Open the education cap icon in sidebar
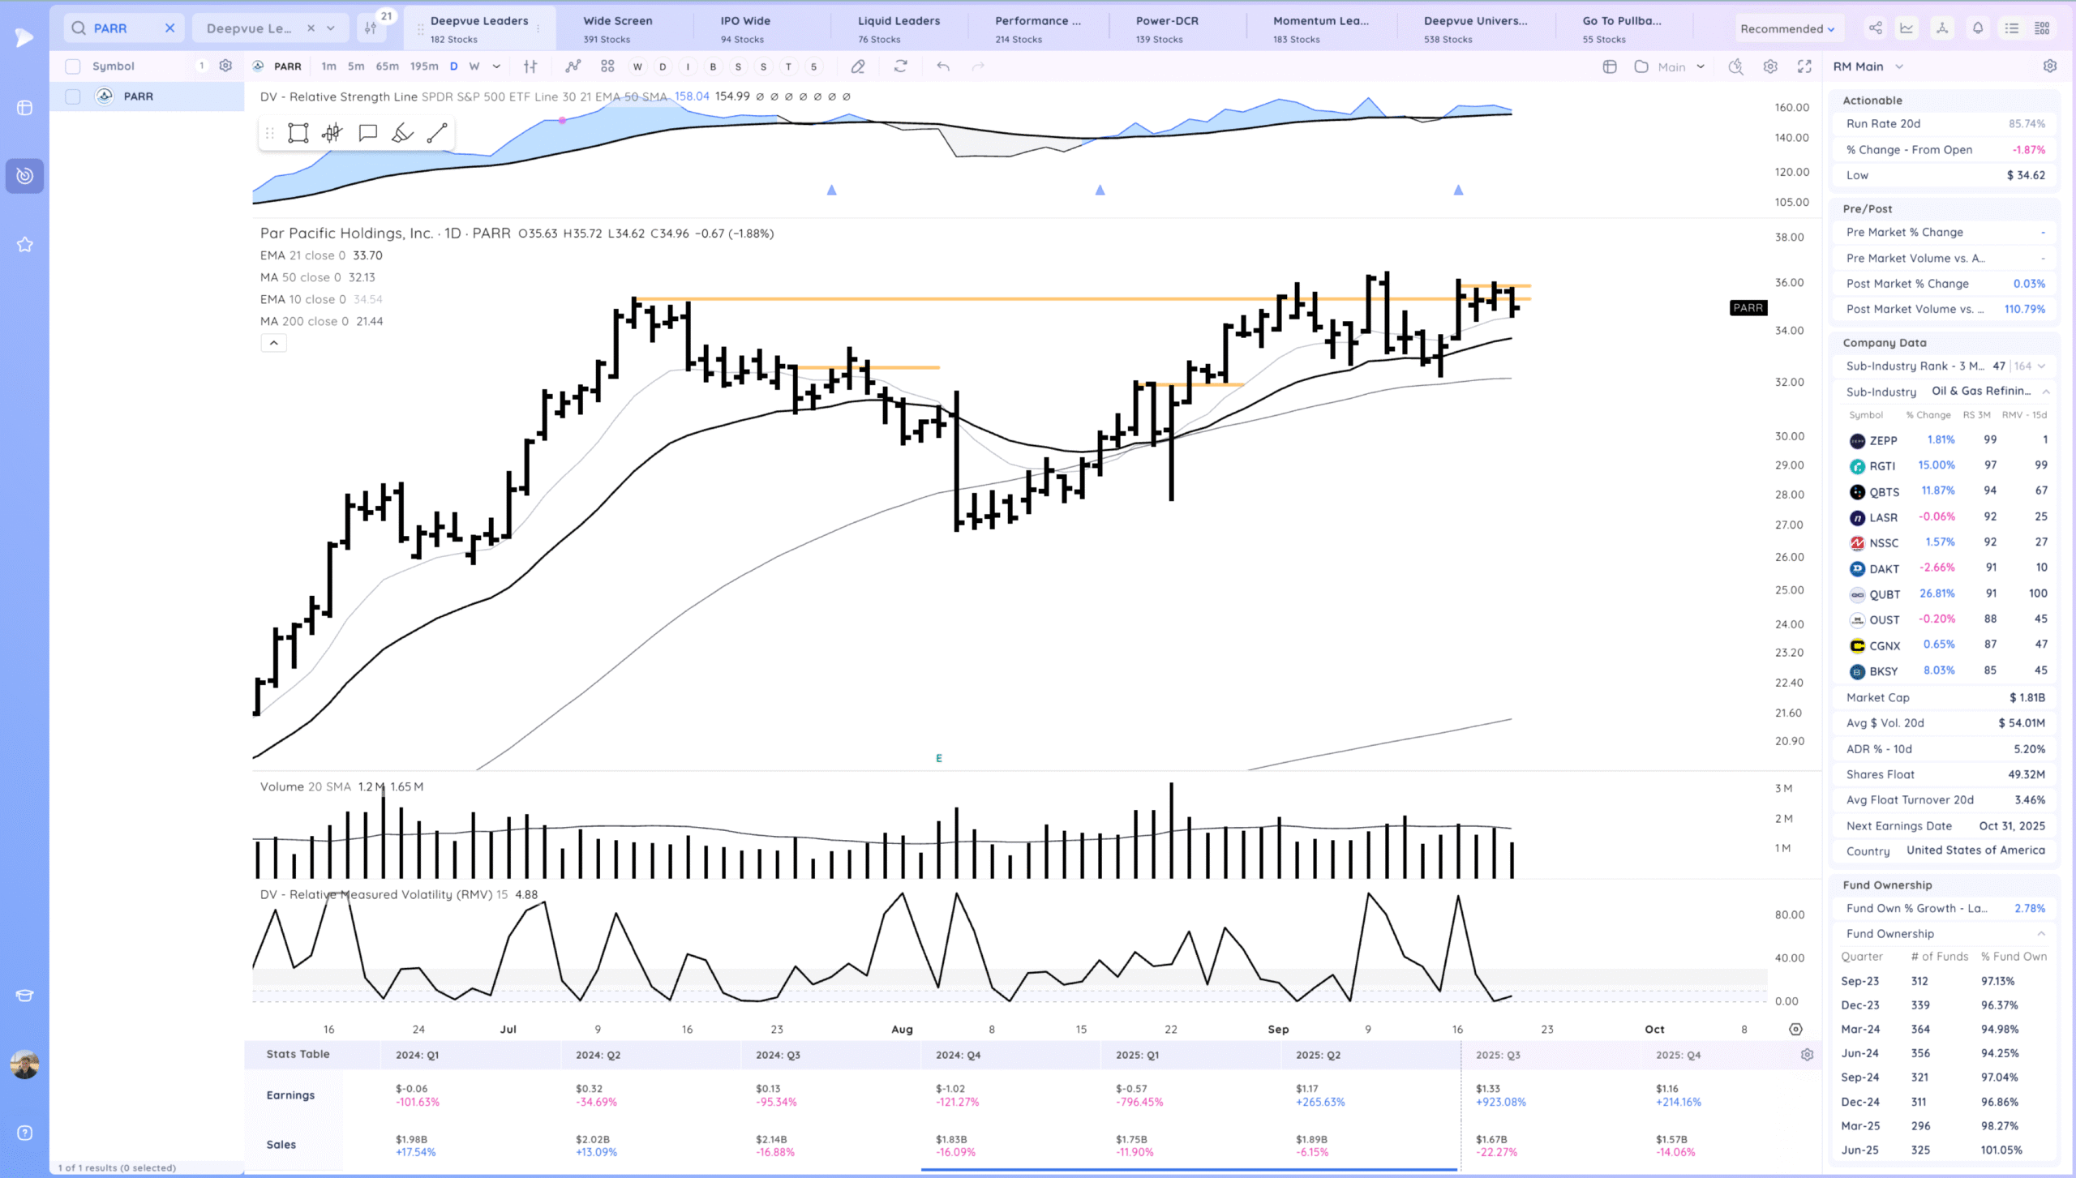The height and width of the screenshot is (1178, 2076). 24,996
